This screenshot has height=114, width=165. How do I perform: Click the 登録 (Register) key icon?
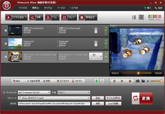tap(156, 8)
